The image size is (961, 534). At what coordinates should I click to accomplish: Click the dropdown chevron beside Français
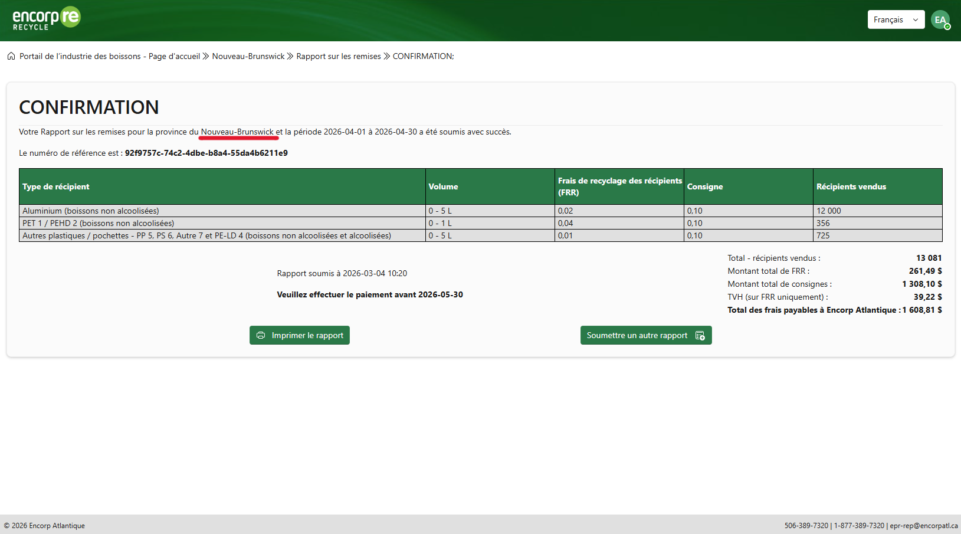[x=916, y=19]
